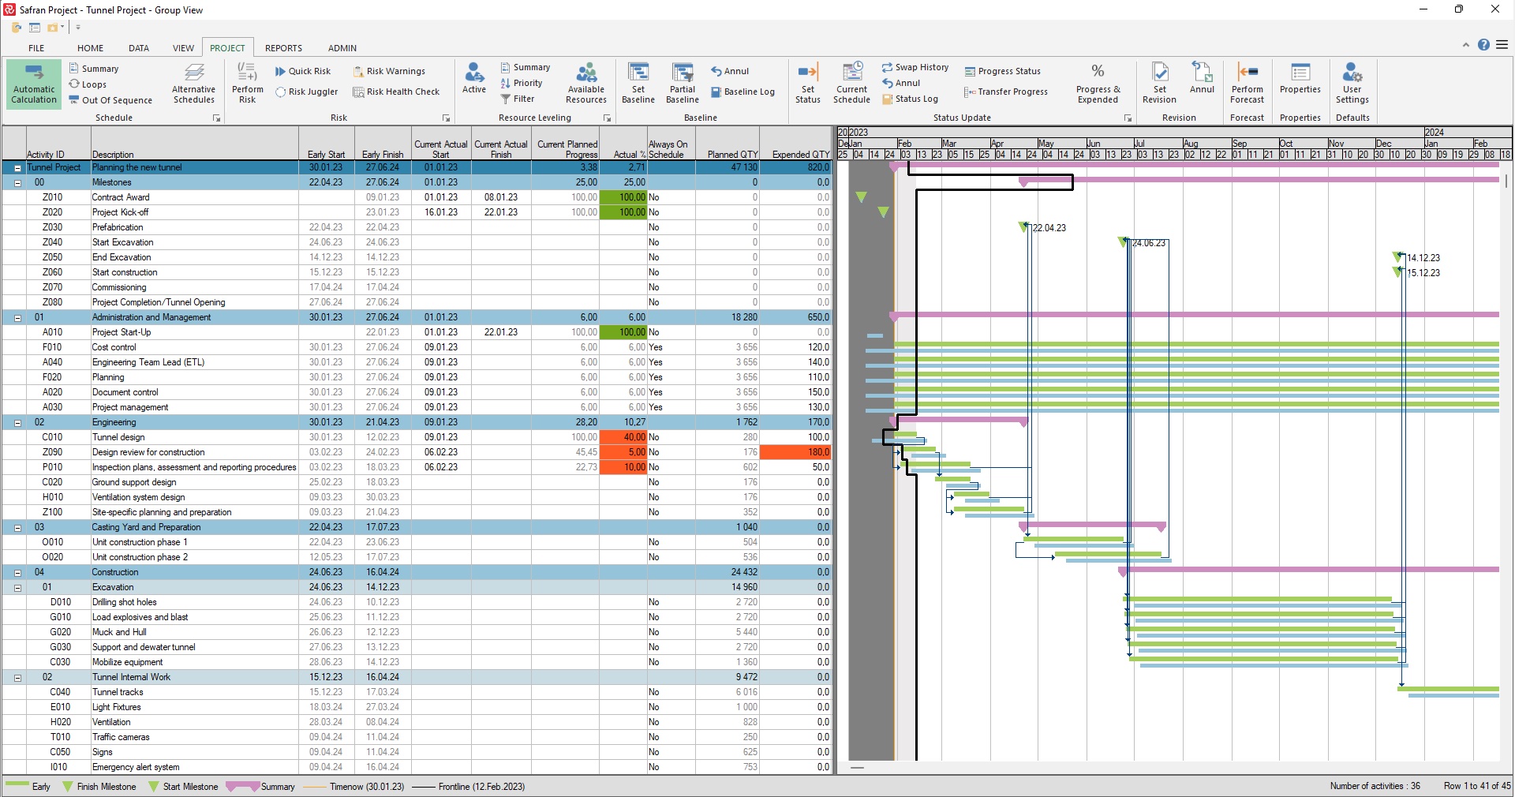Open the Baseline Log
1515x797 pixels.
point(743,92)
